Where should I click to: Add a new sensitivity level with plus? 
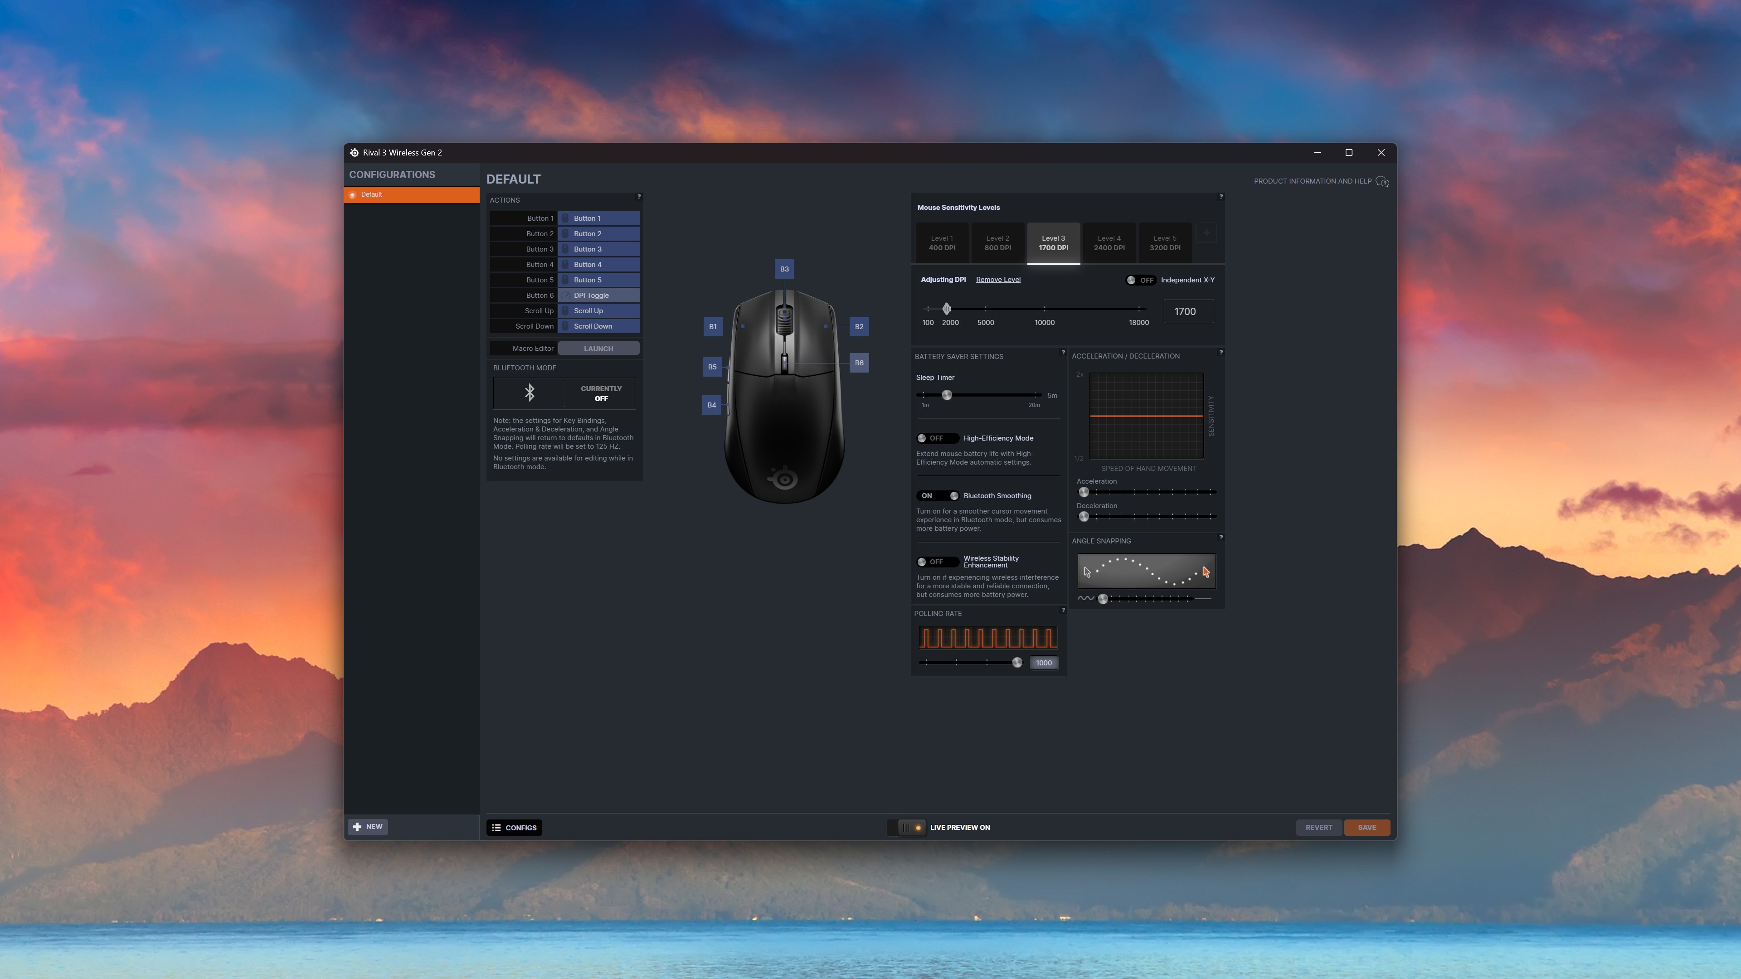1206,233
